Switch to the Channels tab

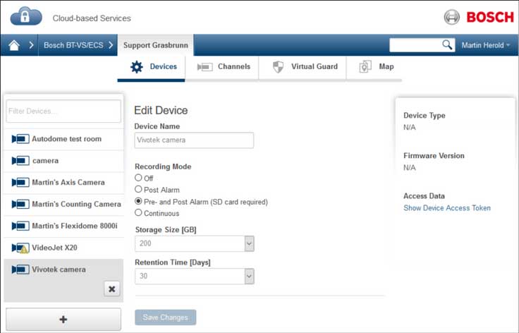[224, 67]
